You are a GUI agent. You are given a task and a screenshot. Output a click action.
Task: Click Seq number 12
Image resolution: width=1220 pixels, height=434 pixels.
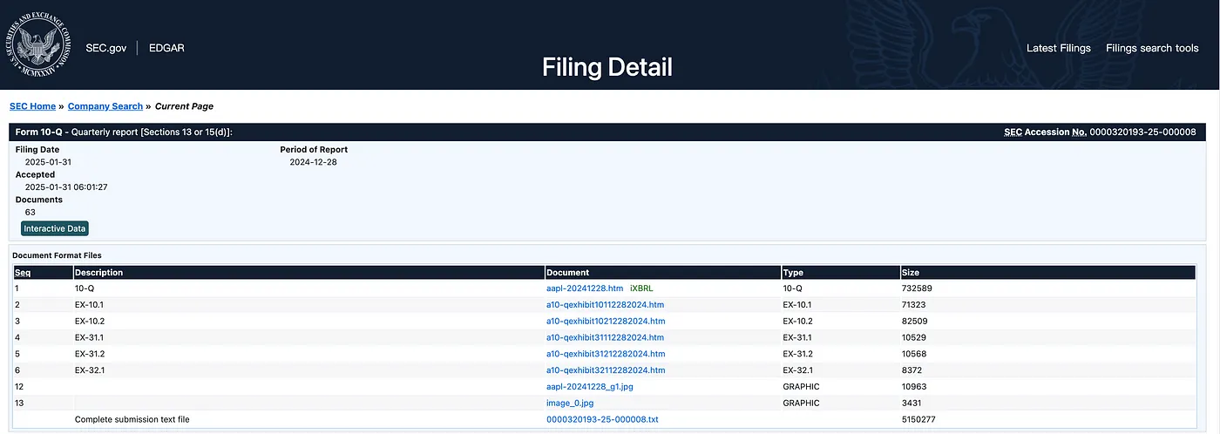pos(19,387)
